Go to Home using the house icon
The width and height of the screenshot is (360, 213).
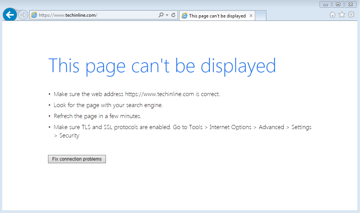[x=333, y=15]
